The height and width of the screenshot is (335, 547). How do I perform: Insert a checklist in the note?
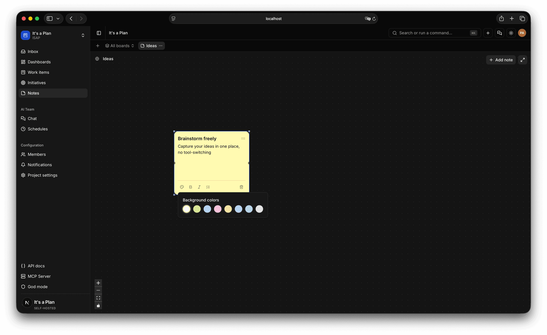[208, 187]
